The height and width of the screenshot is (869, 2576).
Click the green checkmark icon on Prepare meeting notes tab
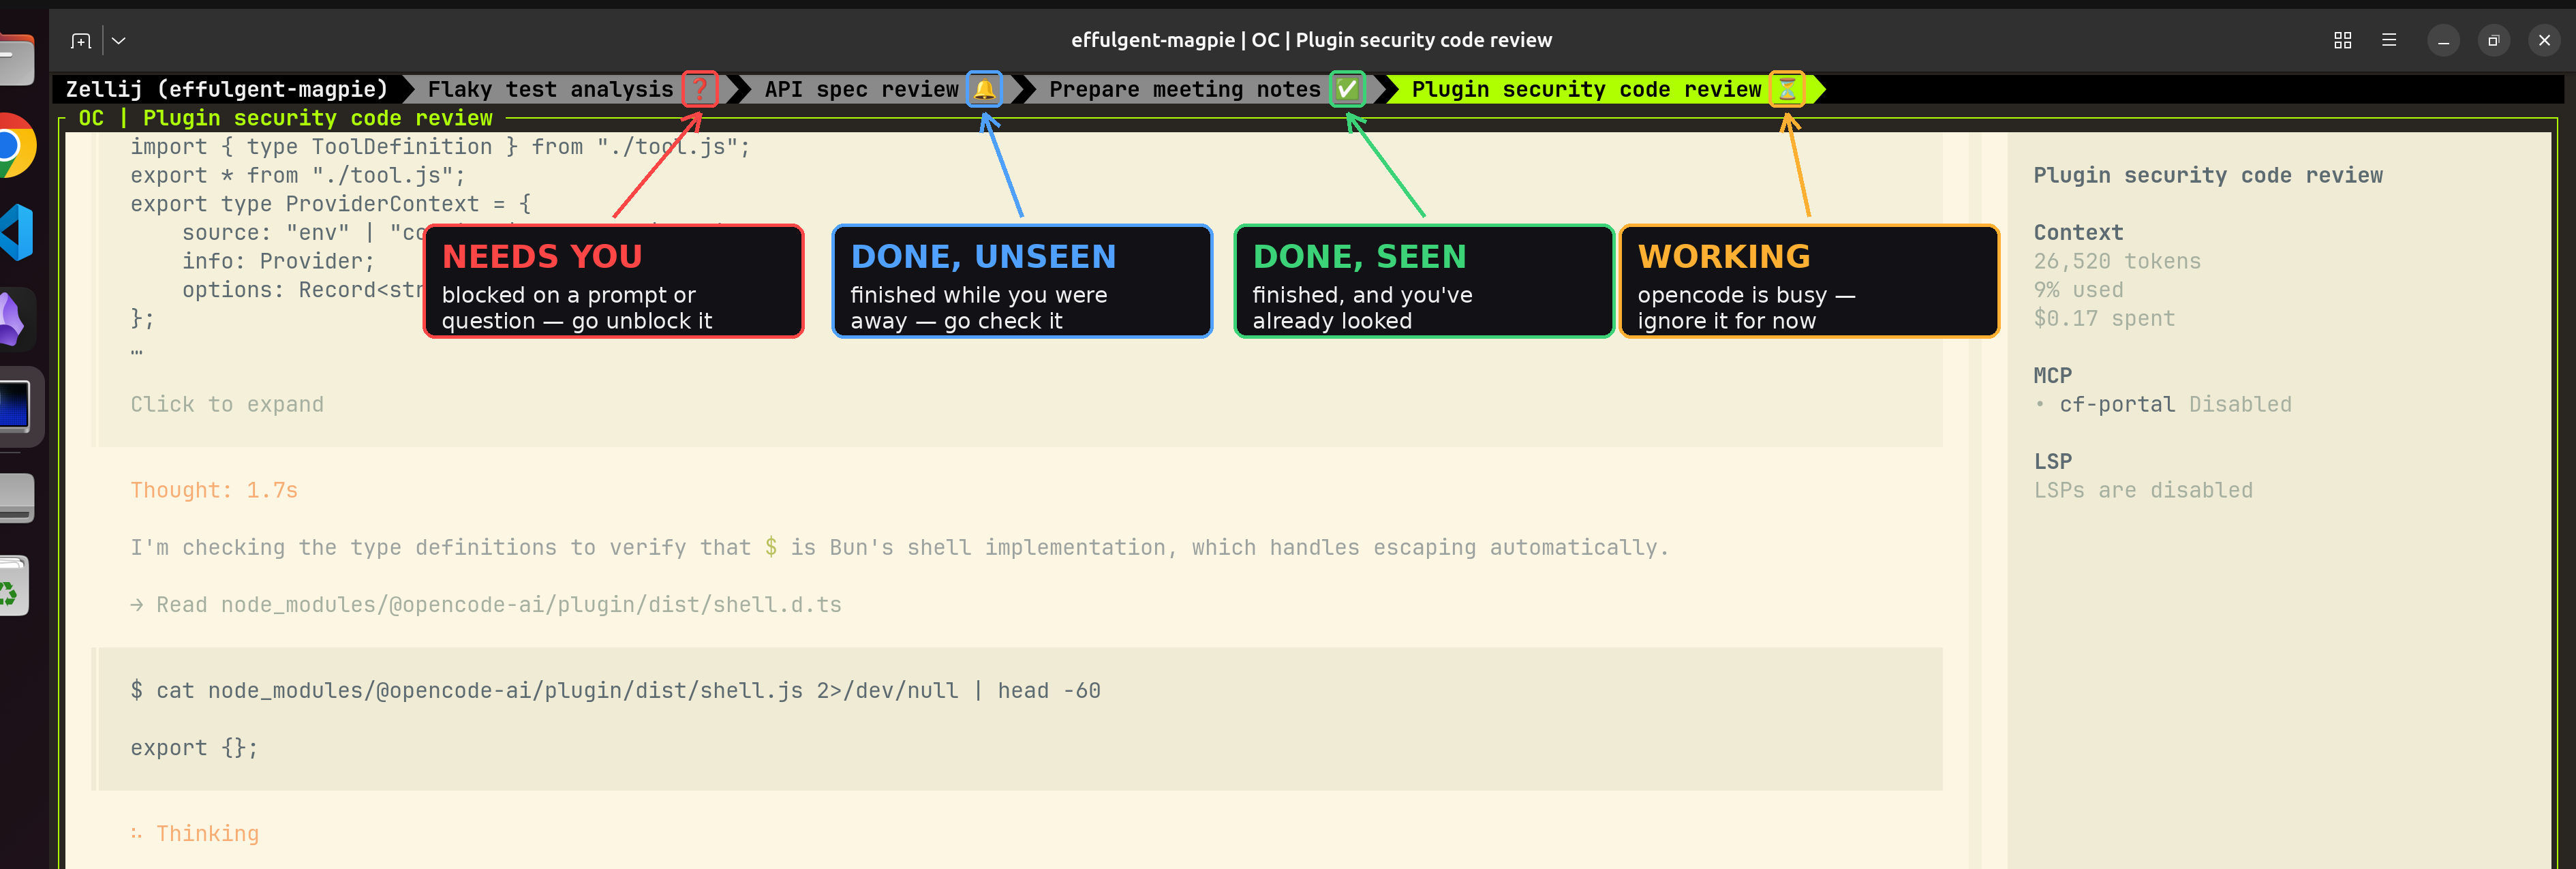tap(1347, 89)
